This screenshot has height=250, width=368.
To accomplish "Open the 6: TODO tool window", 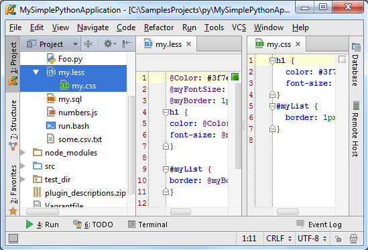I will pos(93,225).
